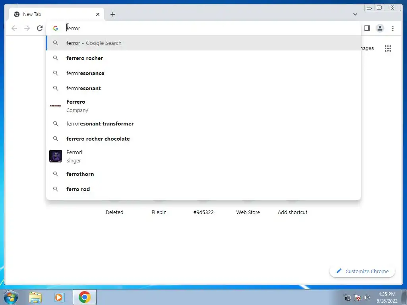Click the back navigation arrow
The height and width of the screenshot is (305, 407).
(14, 28)
